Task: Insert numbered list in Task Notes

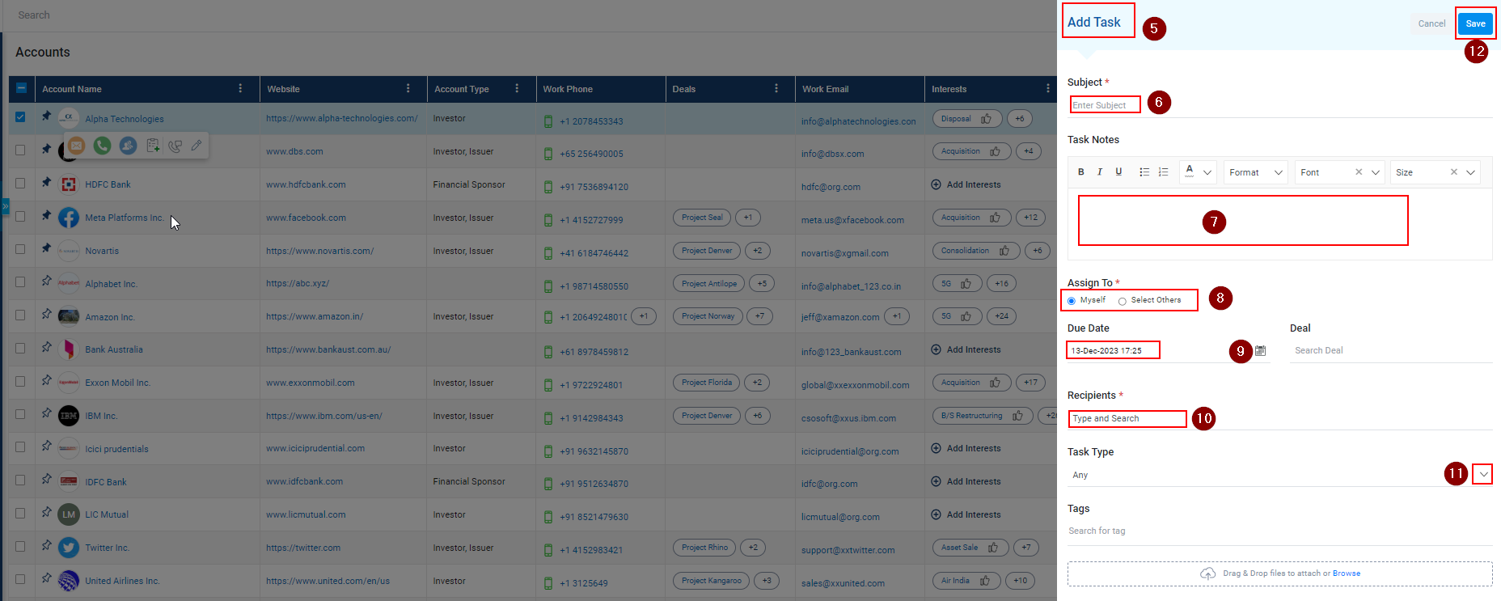Action: [1163, 171]
